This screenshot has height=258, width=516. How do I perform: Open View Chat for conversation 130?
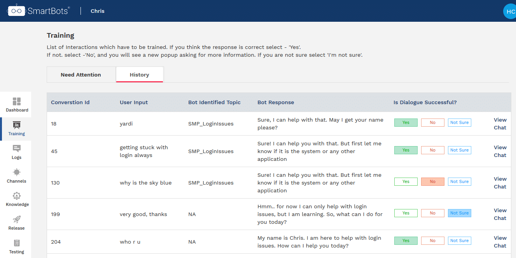click(x=500, y=183)
